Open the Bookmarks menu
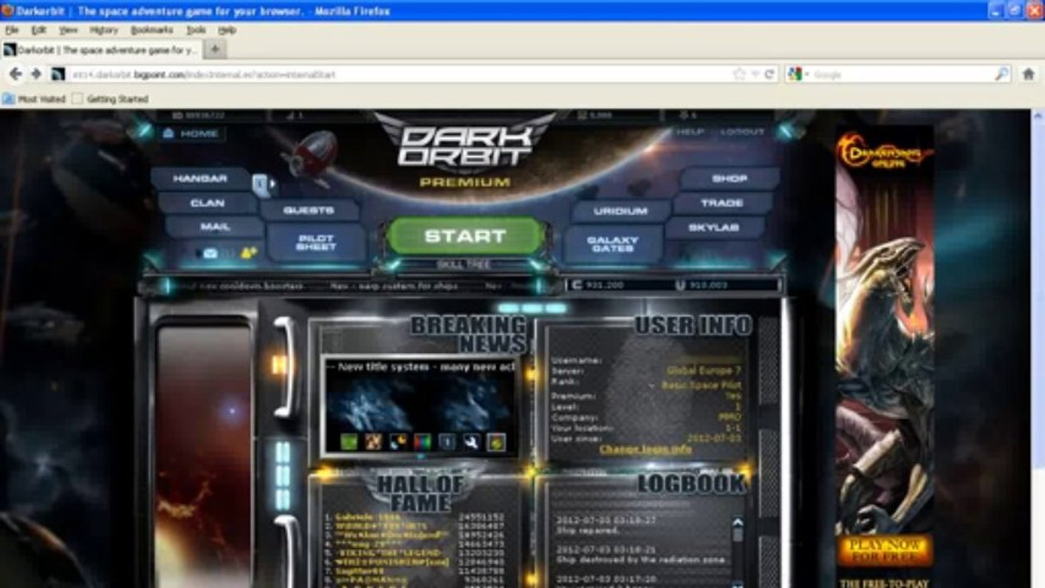Screen dimensions: 1045x588 [152, 29]
